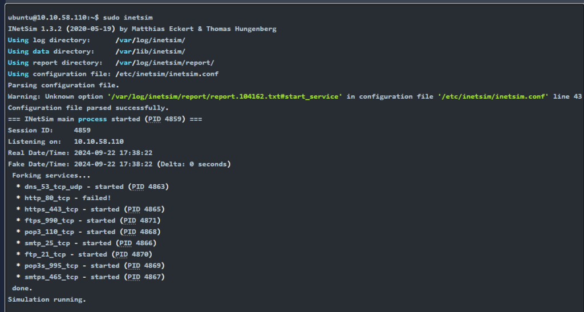Click the green '/etc/inetsim/inetsim.conf' in warning line
The height and width of the screenshot is (312, 584).
tap(493, 96)
